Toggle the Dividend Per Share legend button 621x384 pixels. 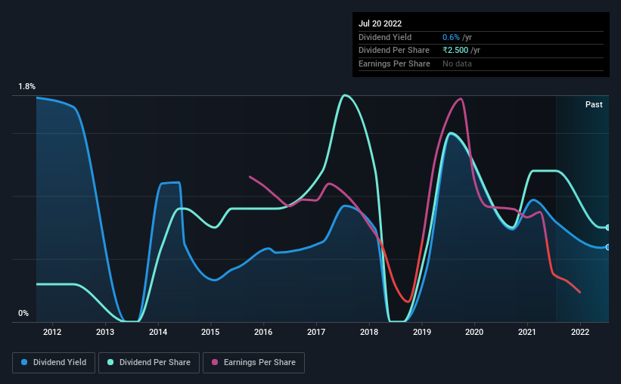(x=149, y=363)
